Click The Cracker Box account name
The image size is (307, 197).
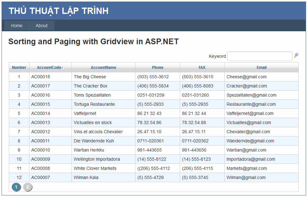click(91, 86)
